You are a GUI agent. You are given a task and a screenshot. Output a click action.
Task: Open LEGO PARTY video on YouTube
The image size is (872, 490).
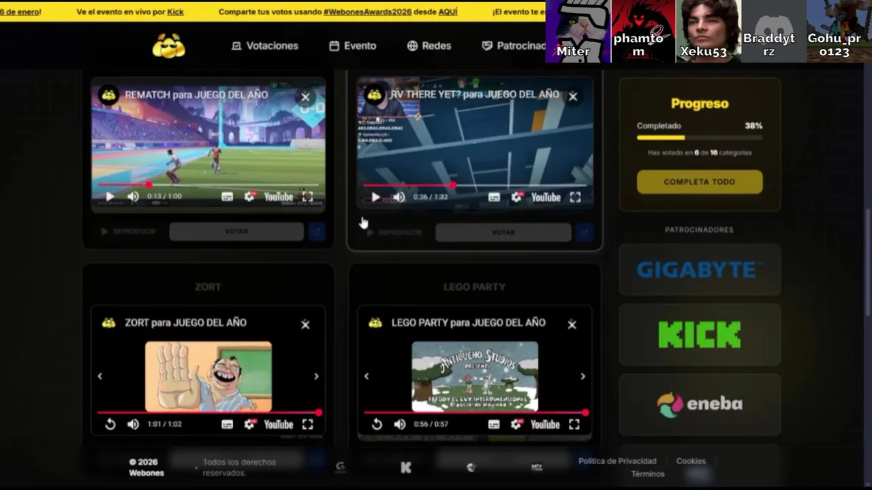545,424
